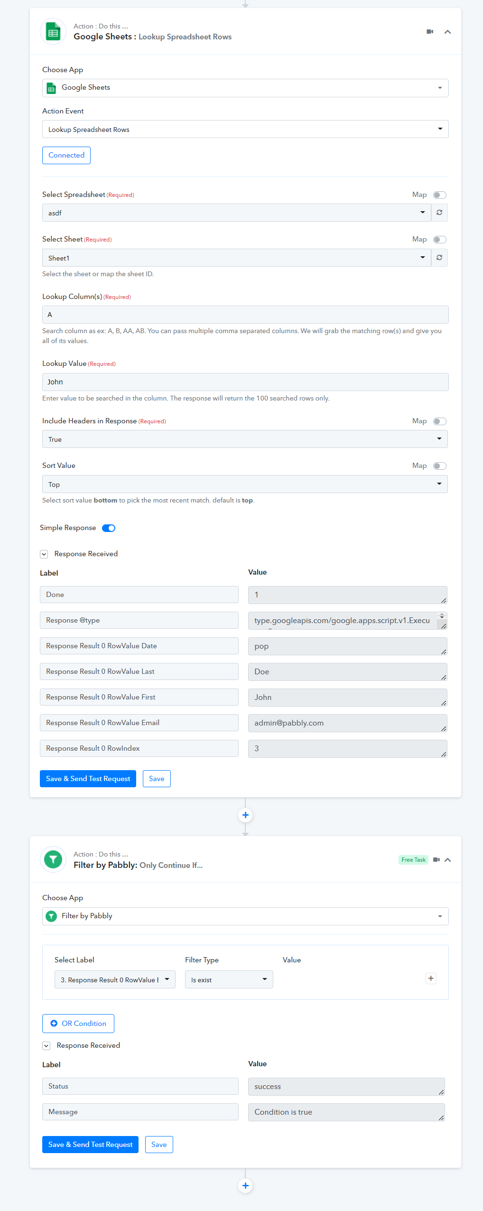Add a step below the Filter by Pabbly action
Screen dimensions: 483x1211
pyautogui.click(x=245, y=1186)
